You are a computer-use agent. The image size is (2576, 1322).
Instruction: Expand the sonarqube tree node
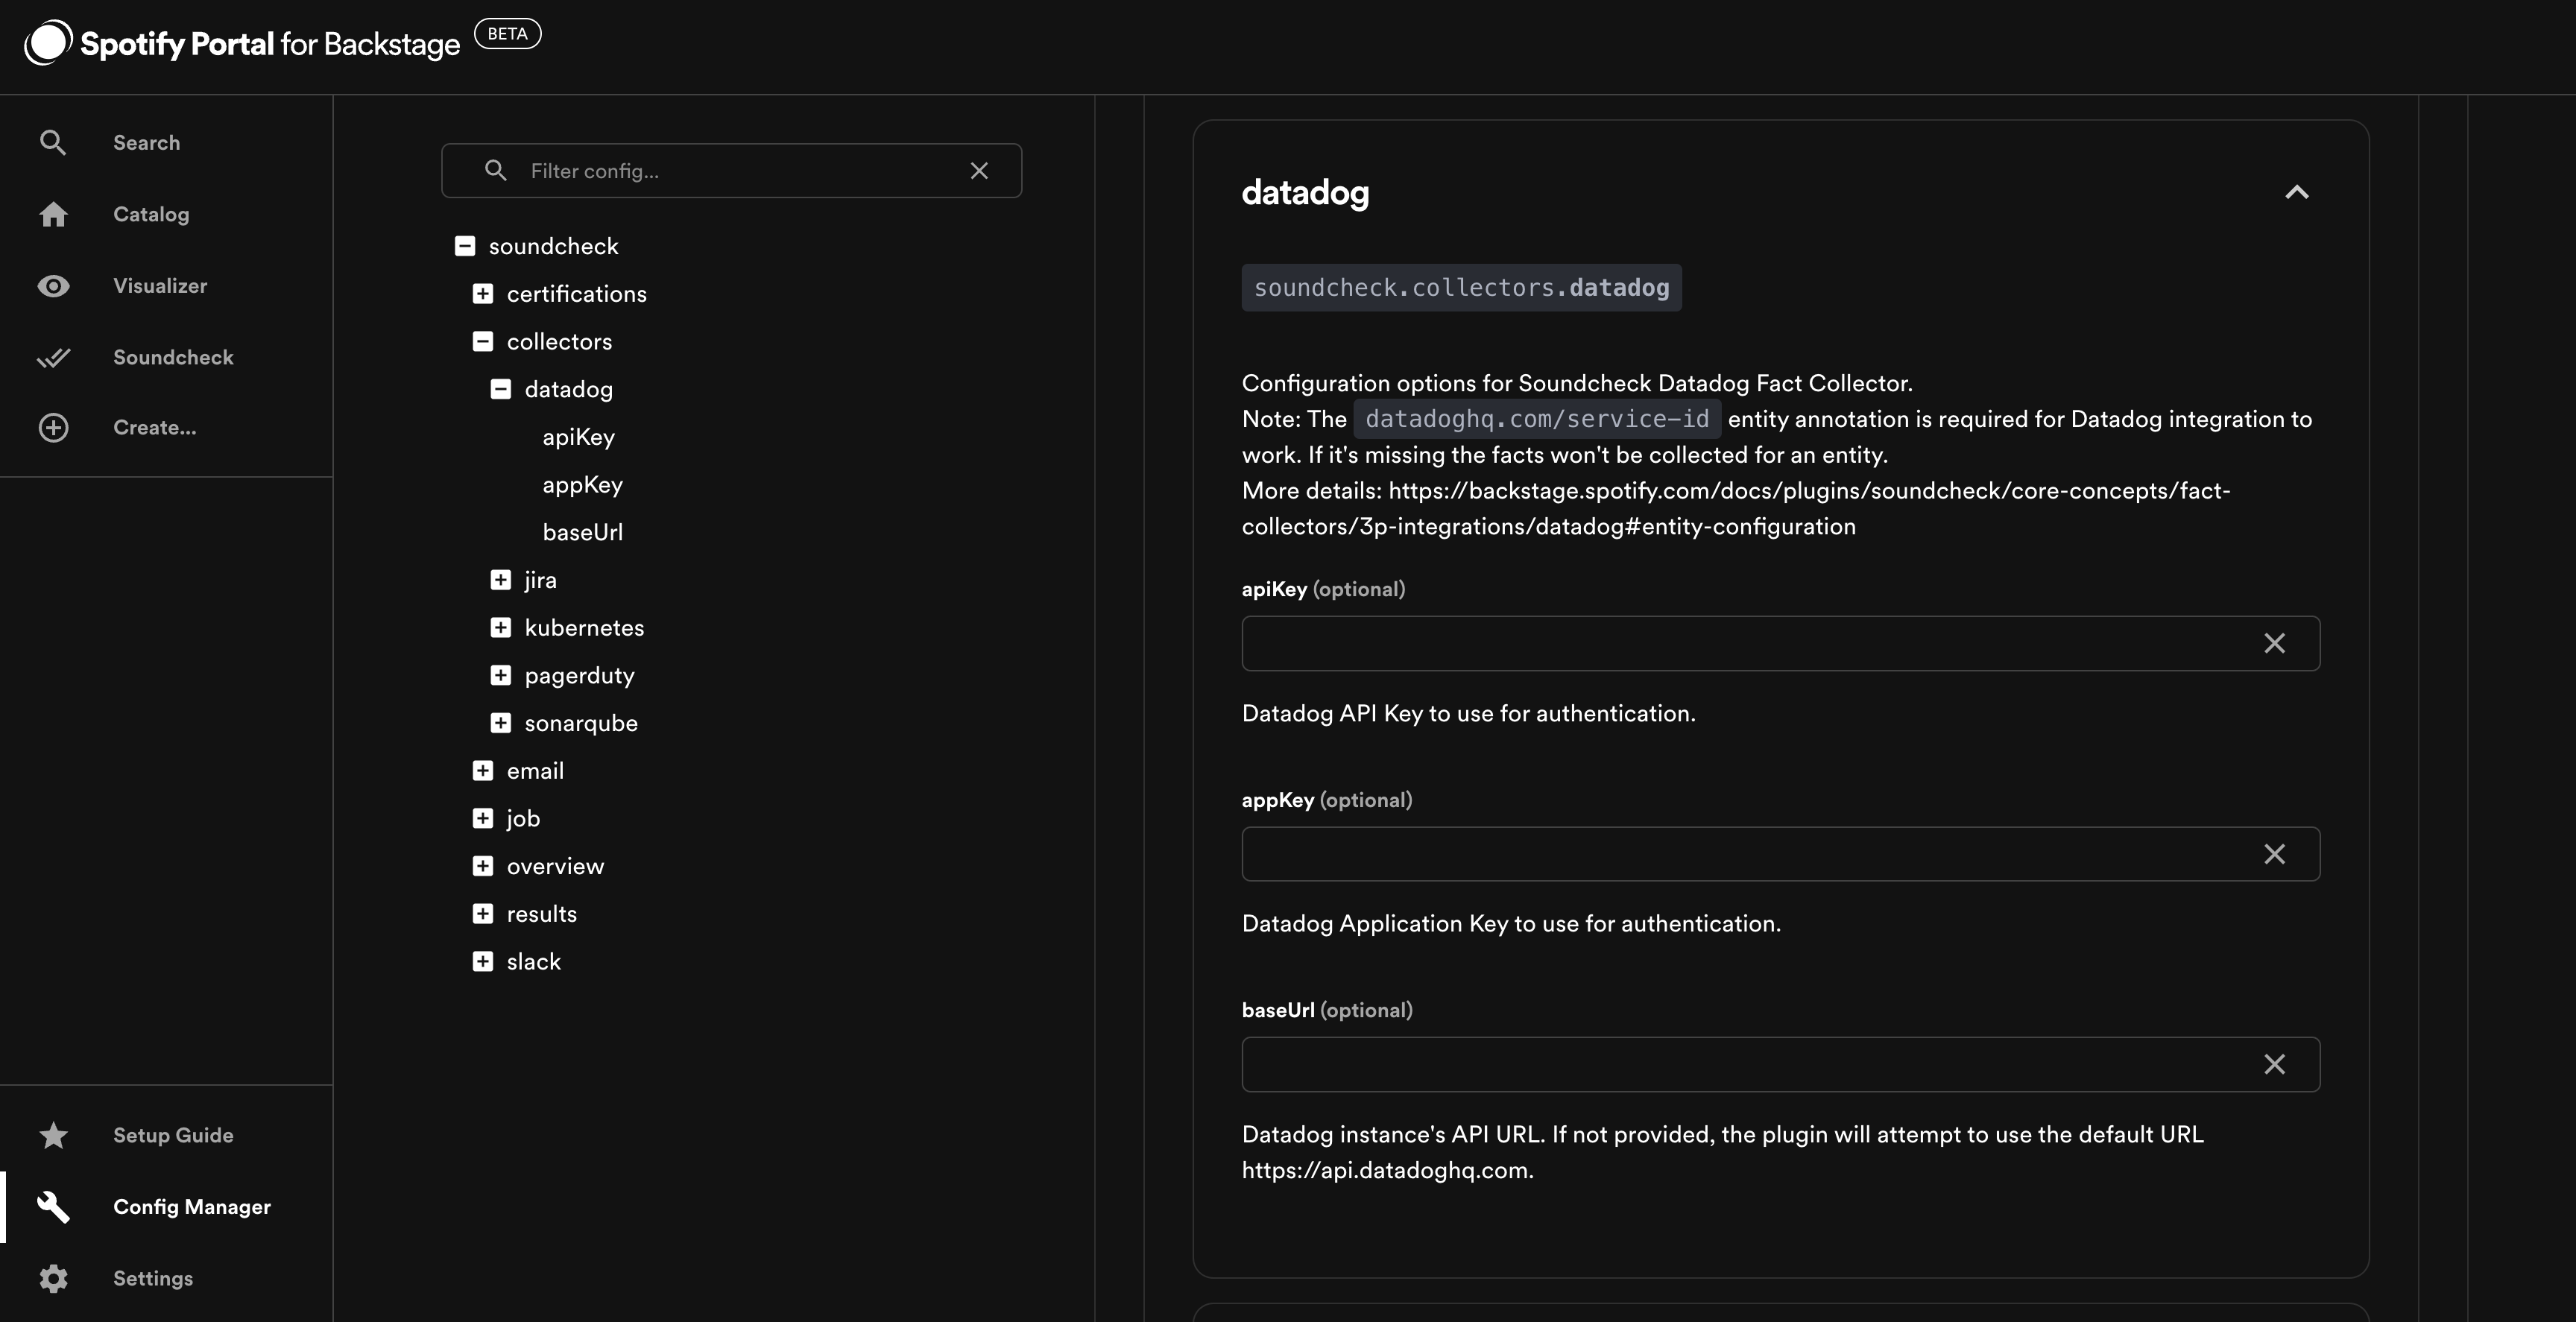(x=500, y=723)
